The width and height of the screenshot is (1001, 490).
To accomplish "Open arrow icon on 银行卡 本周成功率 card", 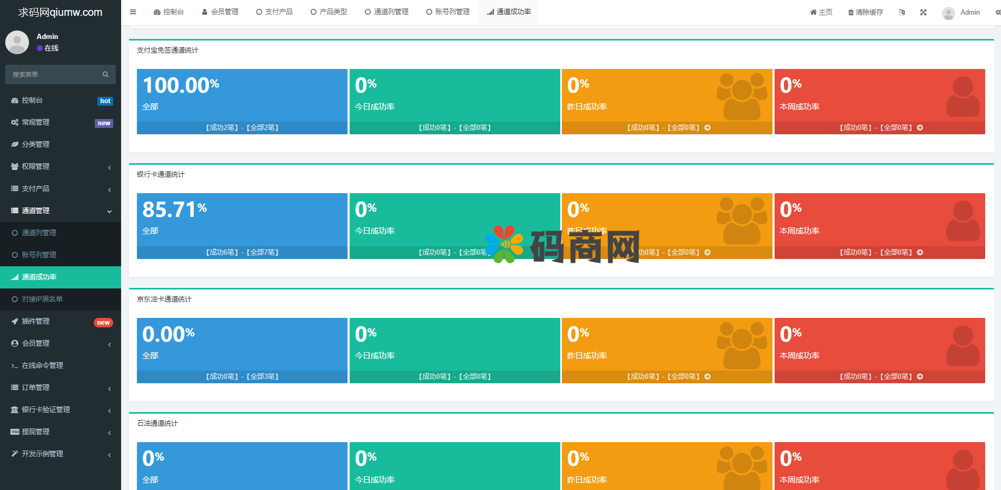I will 920,253.
